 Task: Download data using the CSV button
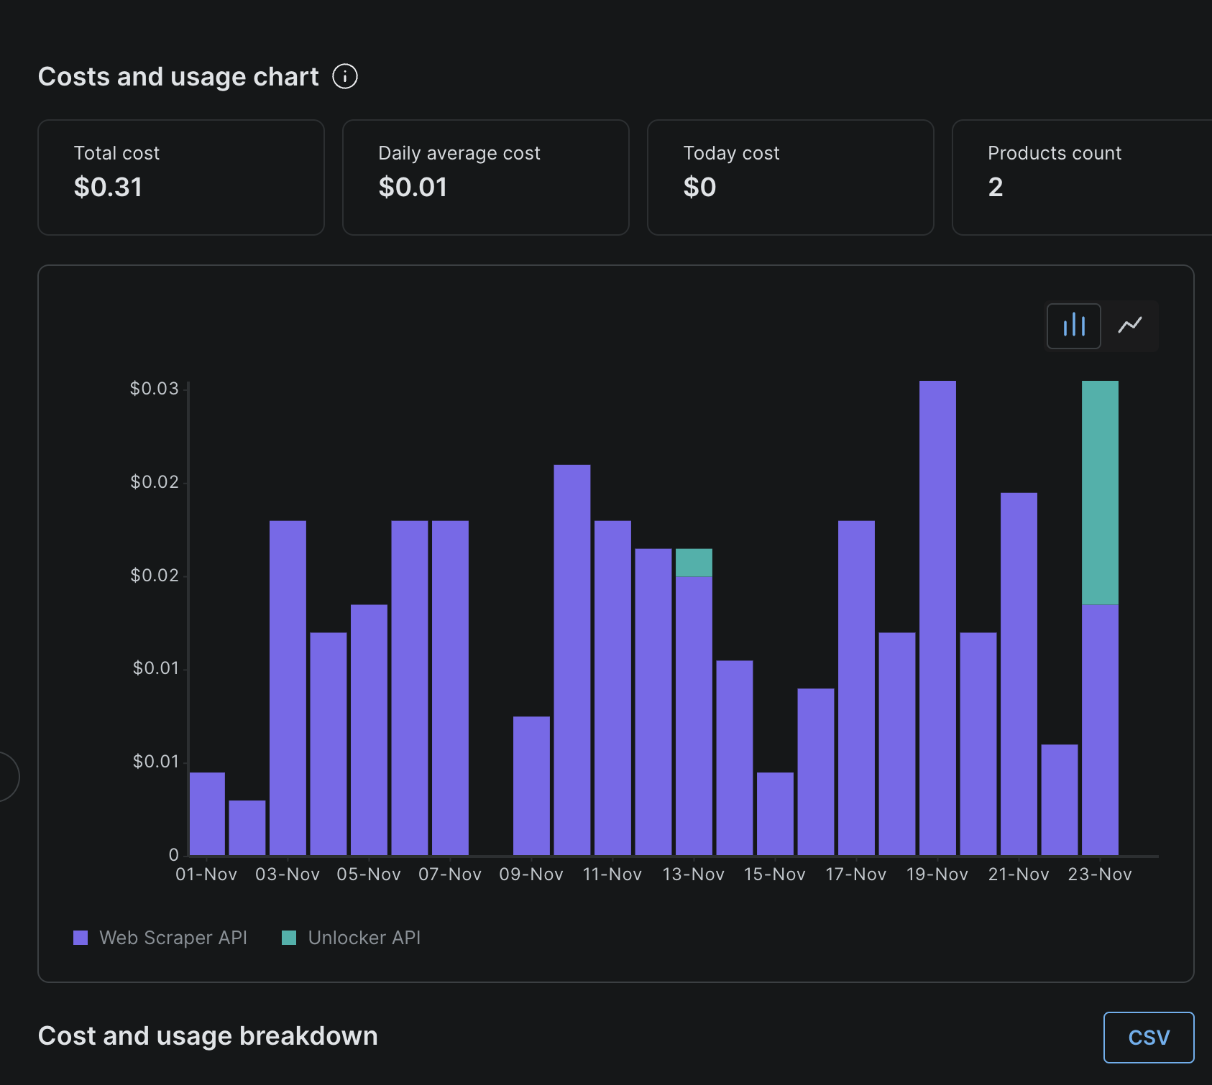[x=1148, y=1037]
